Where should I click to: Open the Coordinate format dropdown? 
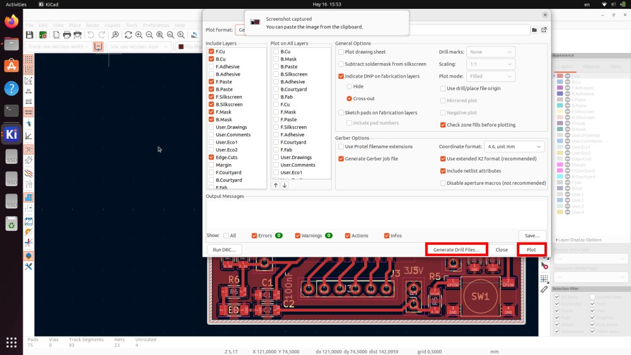[514, 147]
